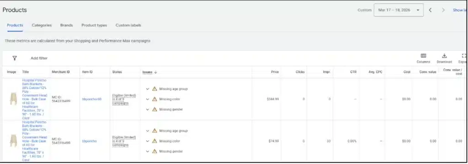Viewport: 468px width, 164px height.
Task: Product thumbnail in bbponcho row
Action: point(13,141)
